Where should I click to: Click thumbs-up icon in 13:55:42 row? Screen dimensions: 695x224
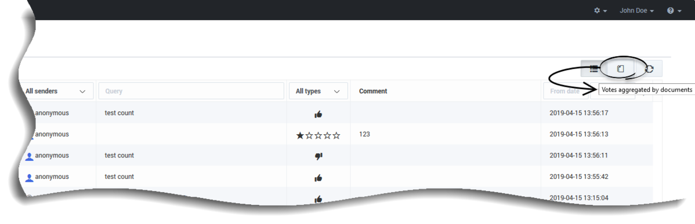click(318, 178)
